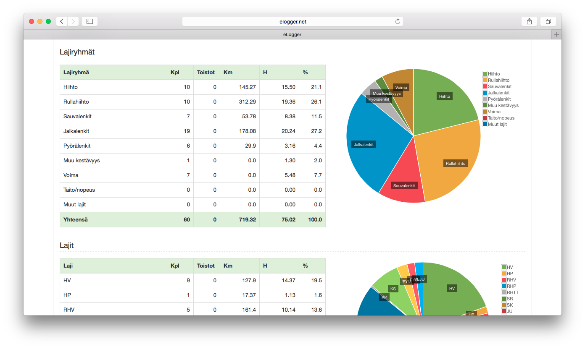
Task: Click the Rullahiihto row name cell
Action: 113,102
